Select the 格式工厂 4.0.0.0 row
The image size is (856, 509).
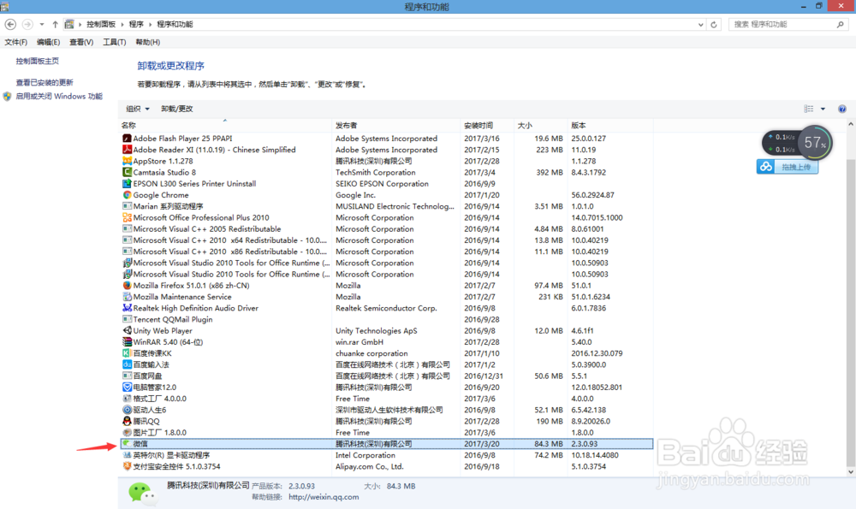[387, 399]
